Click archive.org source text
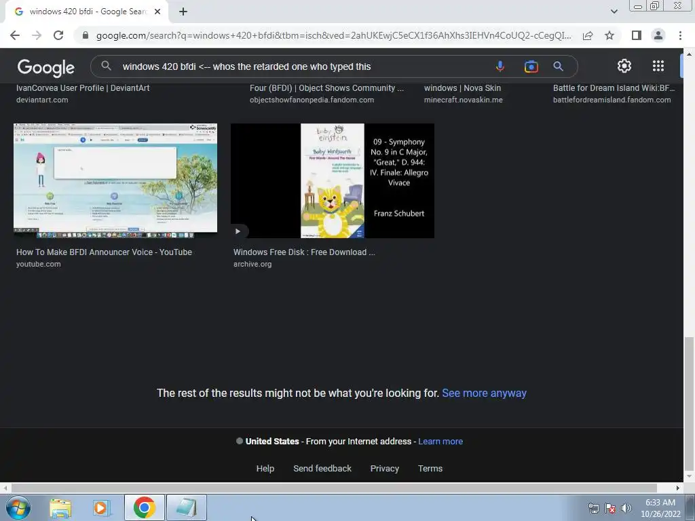695x521 pixels. coord(252,264)
